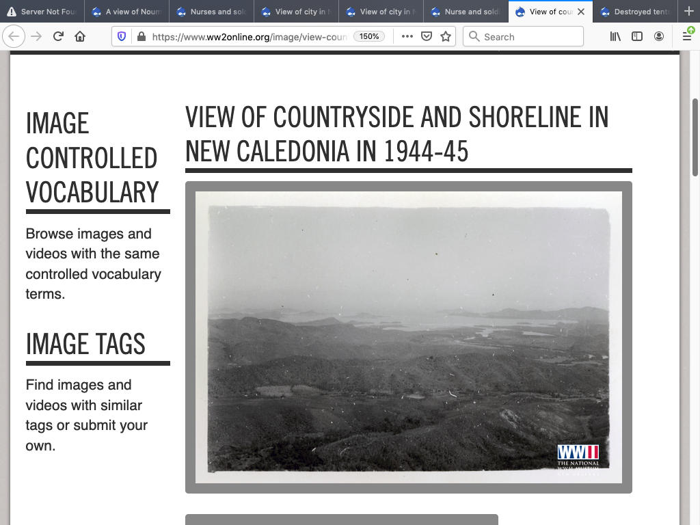Open a new browser tab
The width and height of the screenshot is (700, 525).
point(688,12)
